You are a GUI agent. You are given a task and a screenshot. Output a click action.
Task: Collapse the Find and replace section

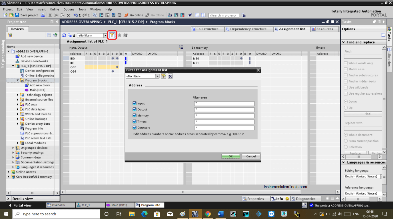pyautogui.click(x=344, y=42)
